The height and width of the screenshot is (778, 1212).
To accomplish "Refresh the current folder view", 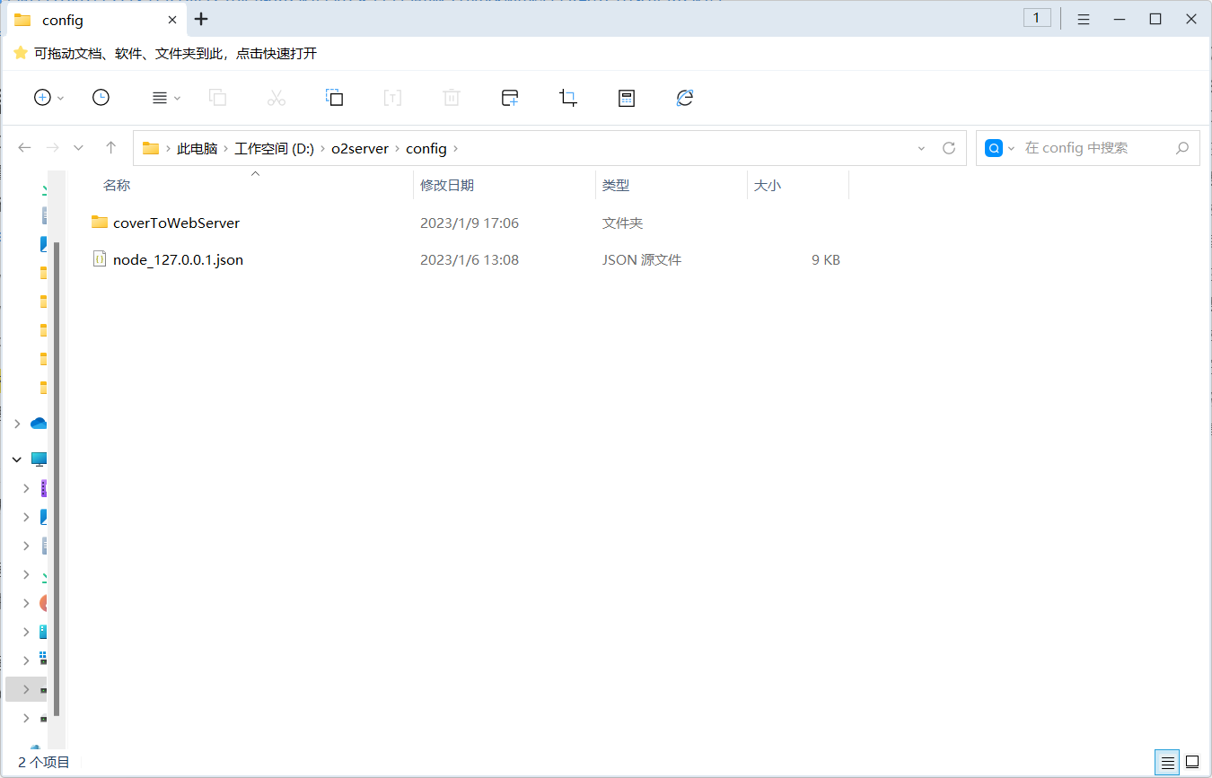I will coord(949,148).
